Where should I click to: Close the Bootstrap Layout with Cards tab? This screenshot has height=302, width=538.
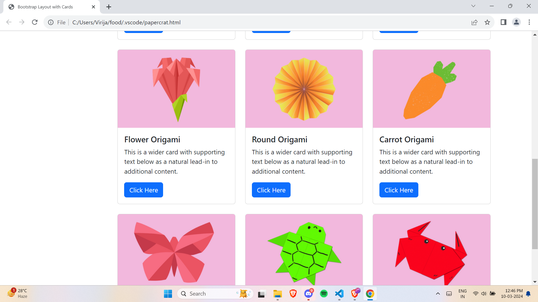[93, 7]
